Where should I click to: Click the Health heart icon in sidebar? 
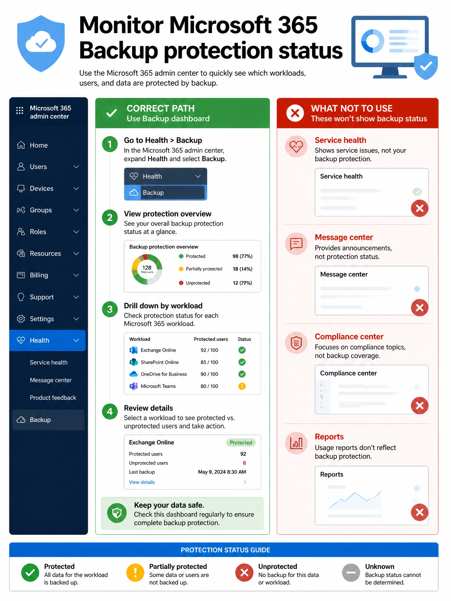coord(21,340)
